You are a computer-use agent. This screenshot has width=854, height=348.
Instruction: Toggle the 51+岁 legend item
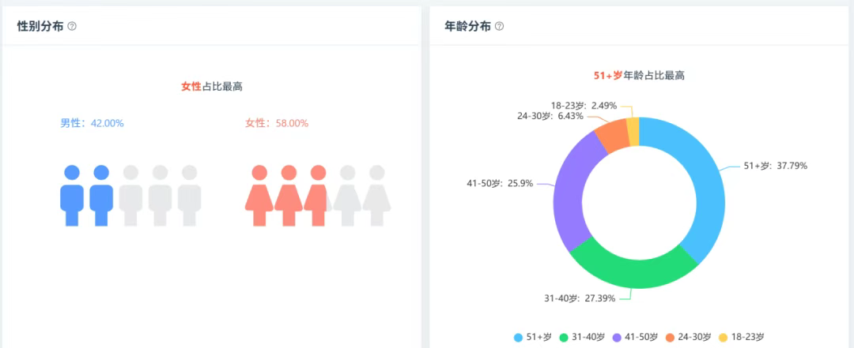tap(533, 337)
